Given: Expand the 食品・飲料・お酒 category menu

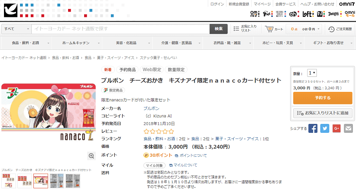Looking at the screenshot, I should [27, 43].
